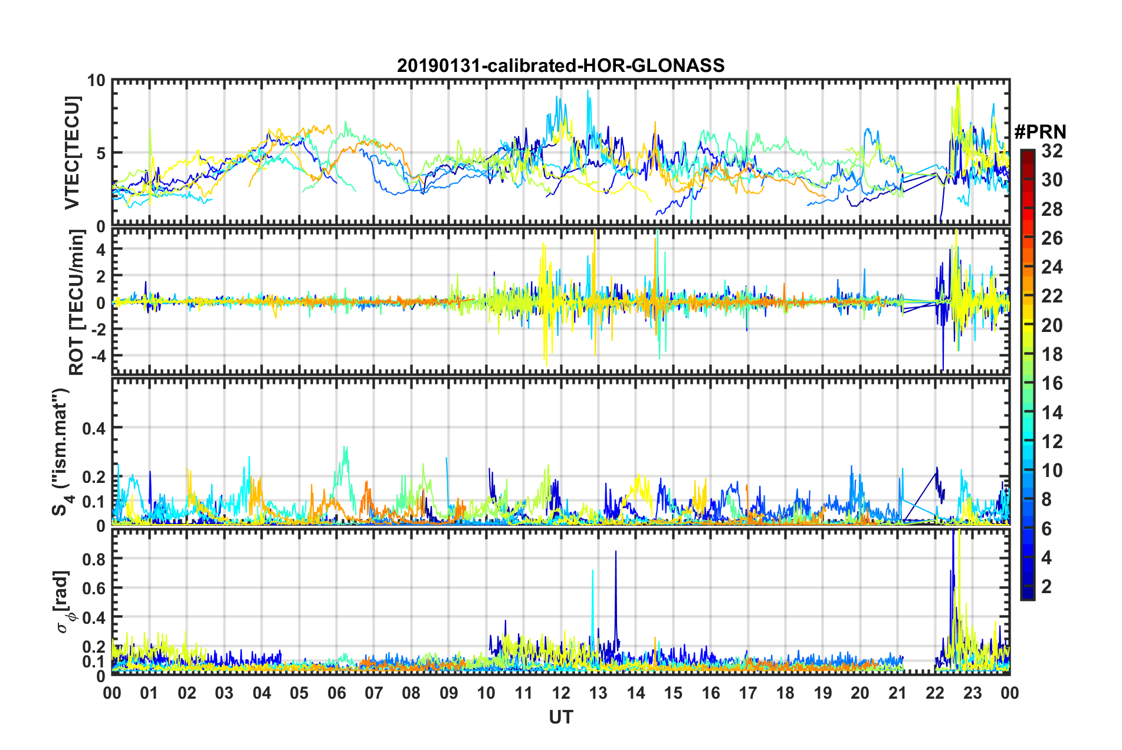The width and height of the screenshot is (1122, 750).
Task: Click the PRN rainbow colorbar
Action: point(1027,374)
